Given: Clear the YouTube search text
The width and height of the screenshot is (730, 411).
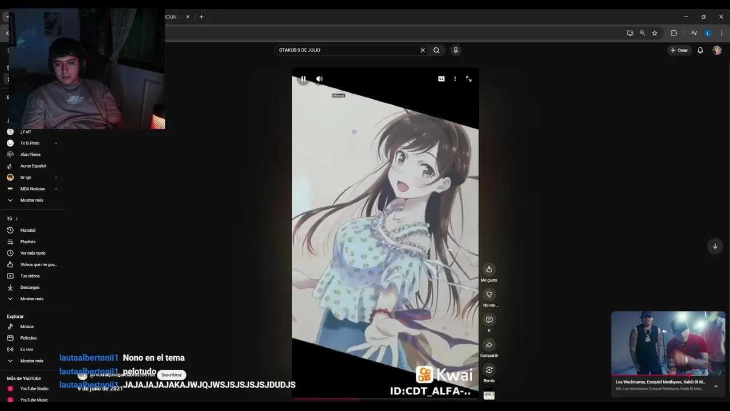Looking at the screenshot, I should point(423,50).
